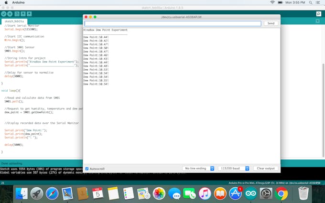
Task: Click the Mon 3:55 PM clock
Action: point(295,2)
